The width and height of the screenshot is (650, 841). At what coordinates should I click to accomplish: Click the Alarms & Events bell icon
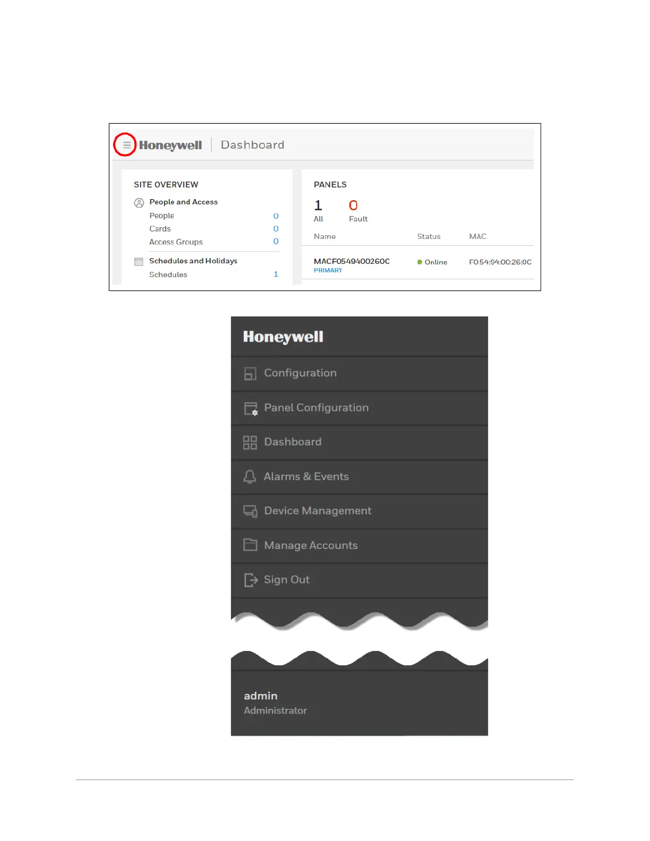point(250,477)
